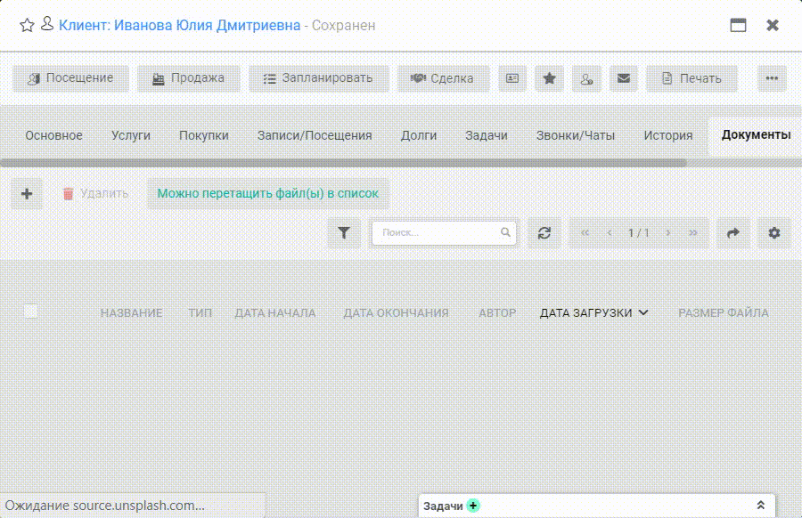Close the client card window

(x=773, y=25)
